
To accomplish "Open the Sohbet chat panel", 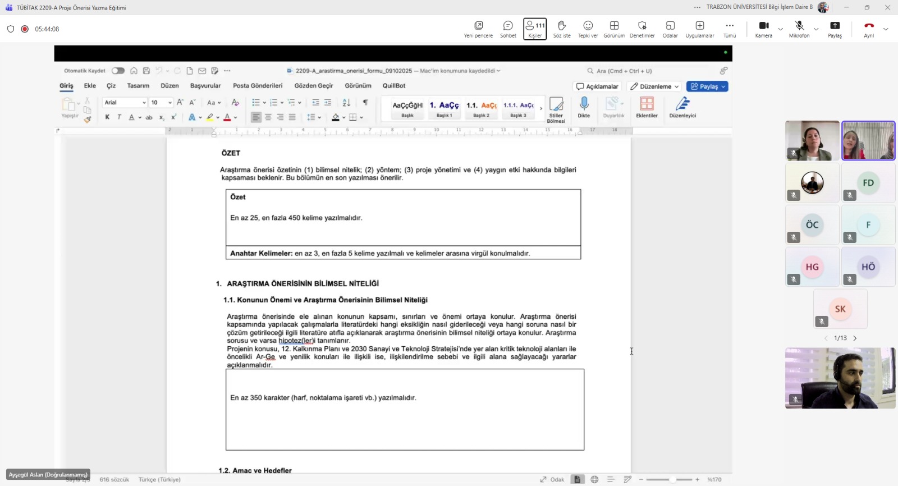I will click(x=508, y=29).
